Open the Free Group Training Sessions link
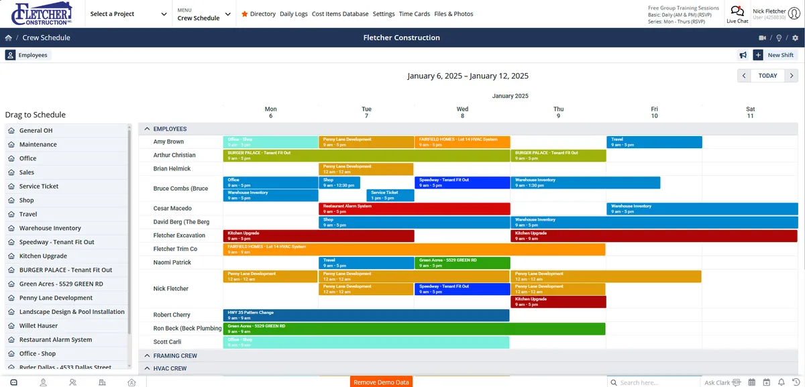The image size is (805, 387). [684, 8]
